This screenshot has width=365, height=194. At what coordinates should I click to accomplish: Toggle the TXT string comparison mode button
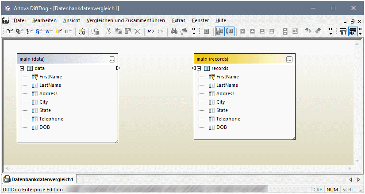click(343, 31)
